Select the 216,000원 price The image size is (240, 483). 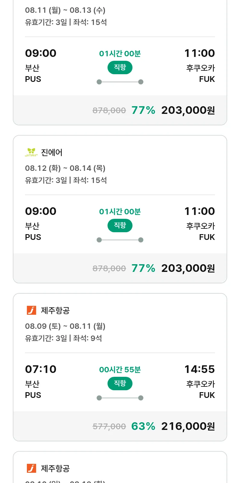tap(188, 426)
